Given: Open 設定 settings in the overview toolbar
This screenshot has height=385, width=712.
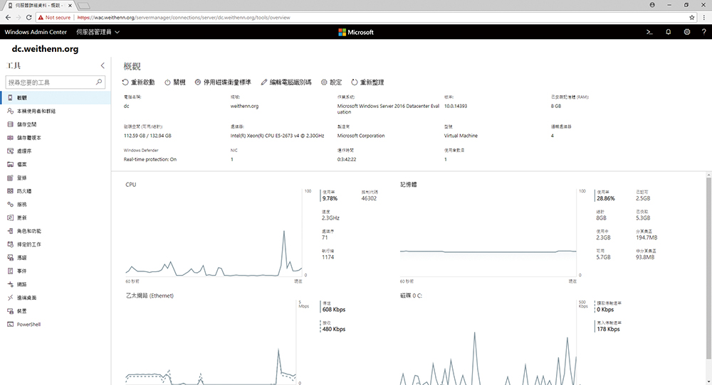Looking at the screenshot, I should (x=332, y=82).
